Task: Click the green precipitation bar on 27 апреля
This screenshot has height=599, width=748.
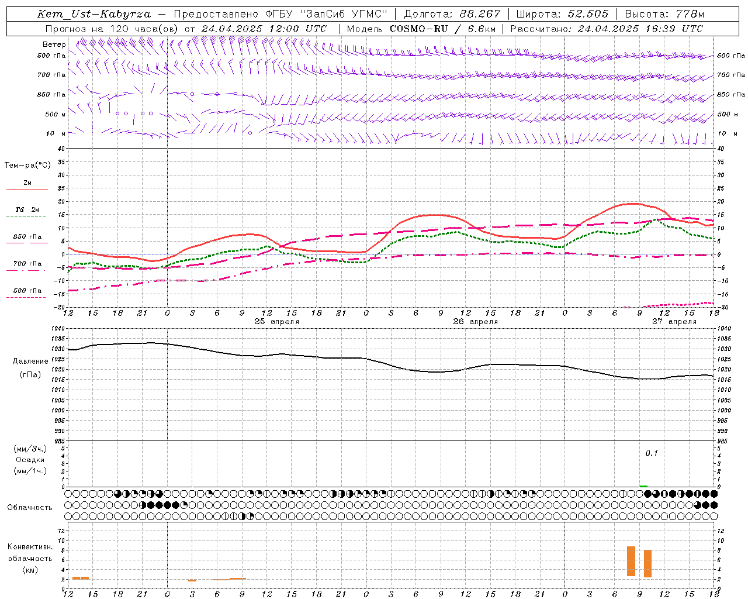Action: [x=643, y=486]
